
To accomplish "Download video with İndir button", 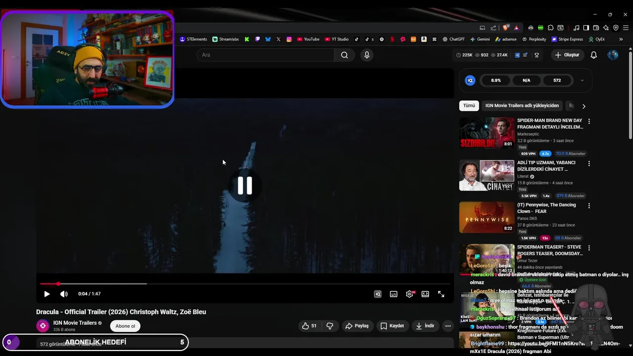I will click(425, 326).
